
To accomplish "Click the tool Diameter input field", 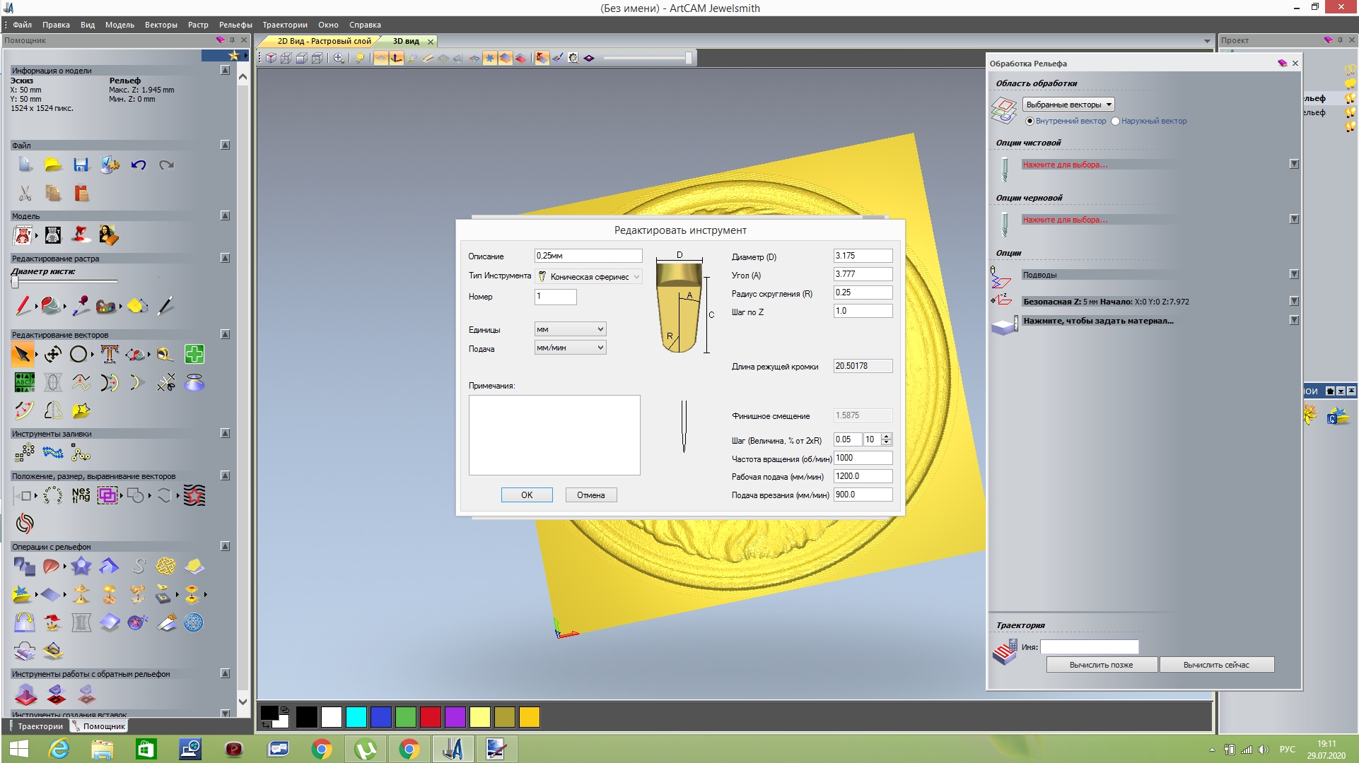I will [862, 256].
